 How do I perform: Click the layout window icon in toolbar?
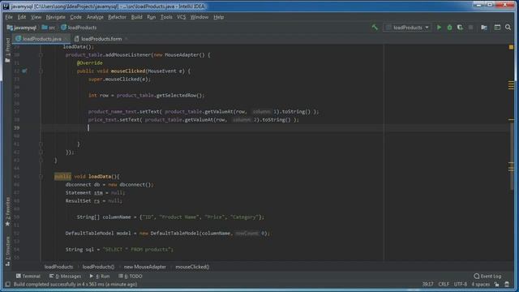tap(497, 28)
